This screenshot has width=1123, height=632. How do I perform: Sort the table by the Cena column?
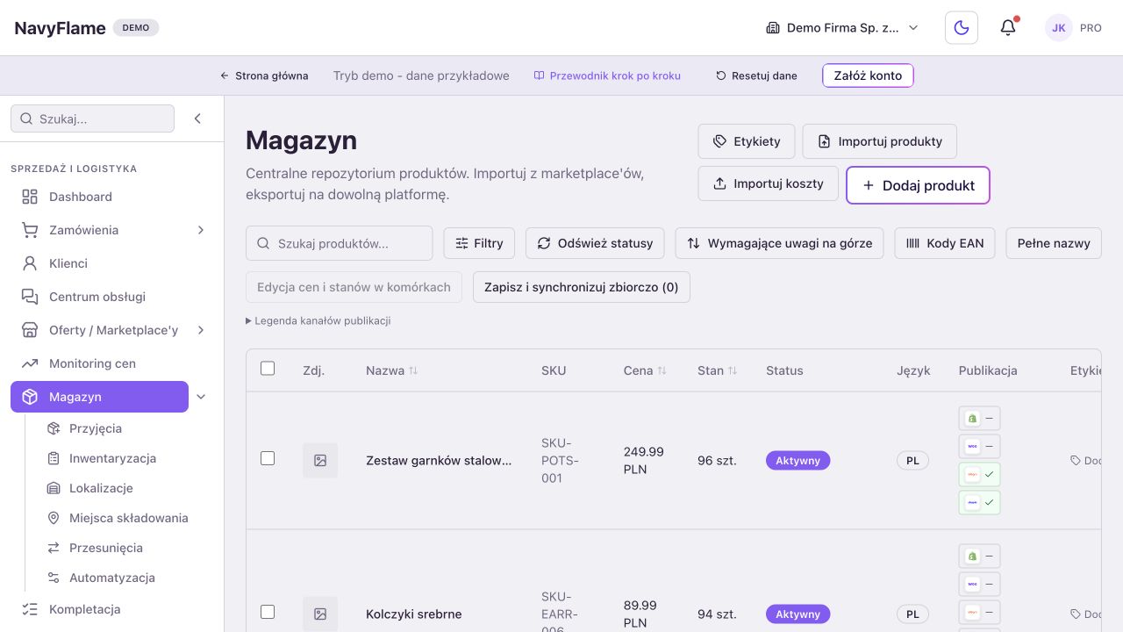point(645,370)
